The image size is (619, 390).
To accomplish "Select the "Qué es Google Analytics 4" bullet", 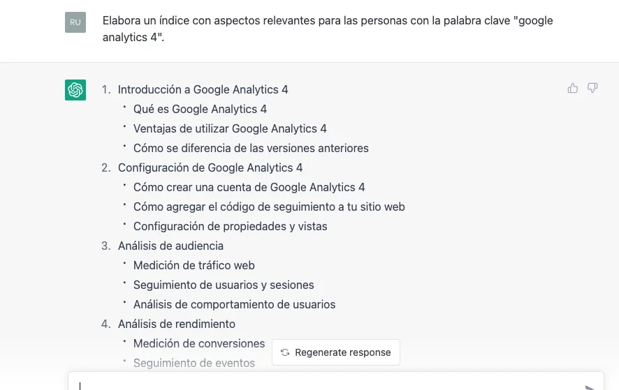I will tap(200, 109).
